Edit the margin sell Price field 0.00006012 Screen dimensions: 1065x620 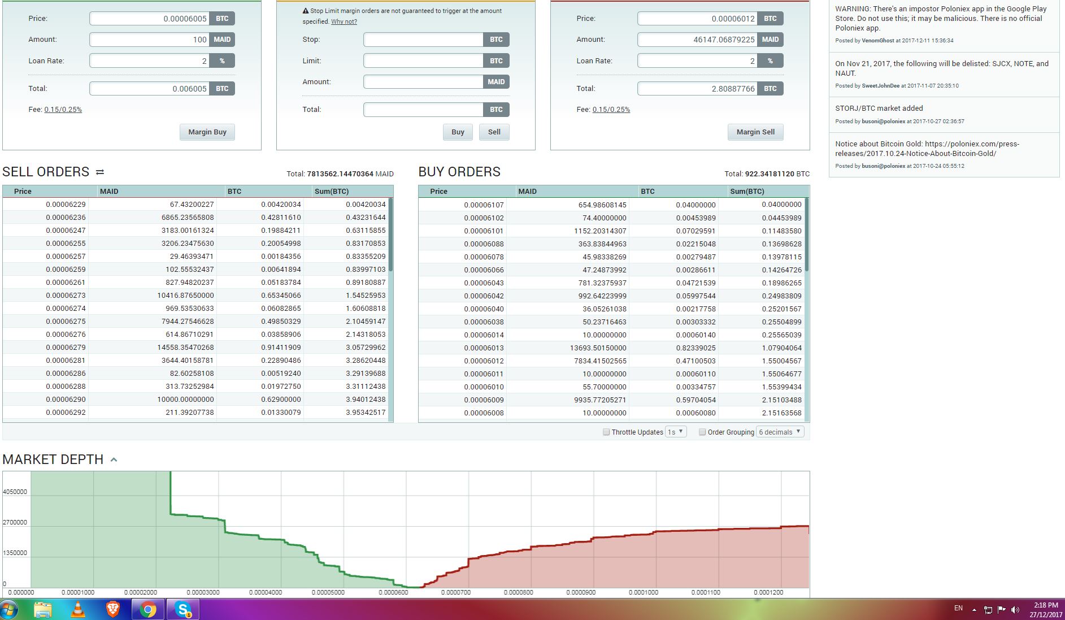[697, 19]
